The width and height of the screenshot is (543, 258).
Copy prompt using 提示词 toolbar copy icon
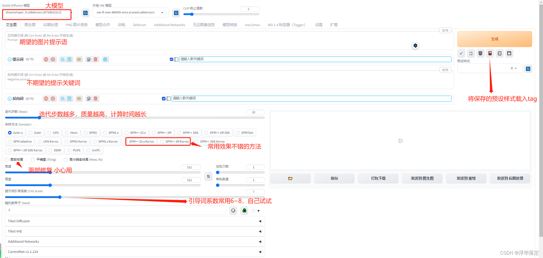coord(89,59)
